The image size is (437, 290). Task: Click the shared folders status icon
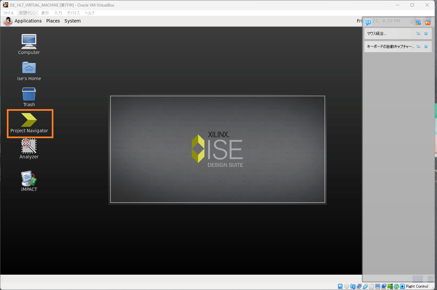[371, 286]
